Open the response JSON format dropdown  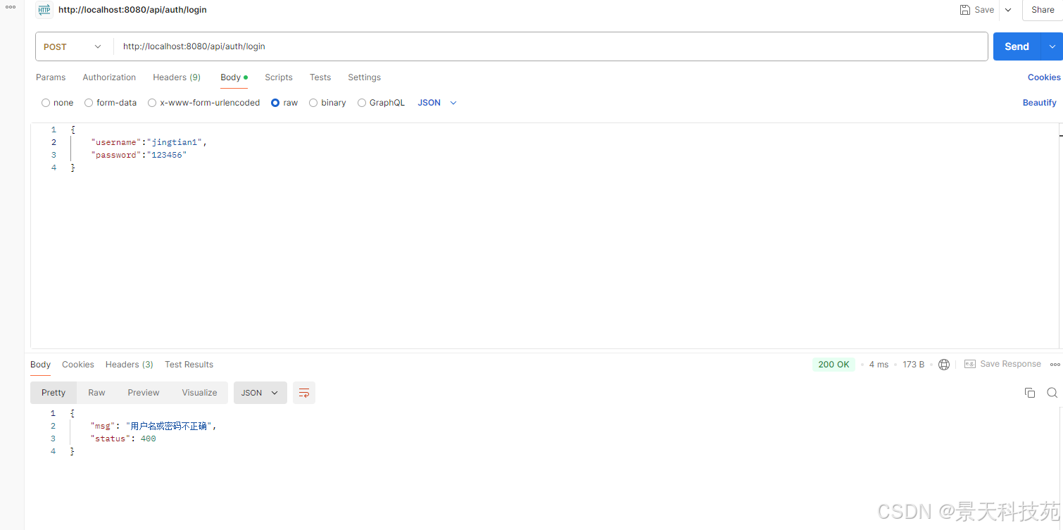260,393
